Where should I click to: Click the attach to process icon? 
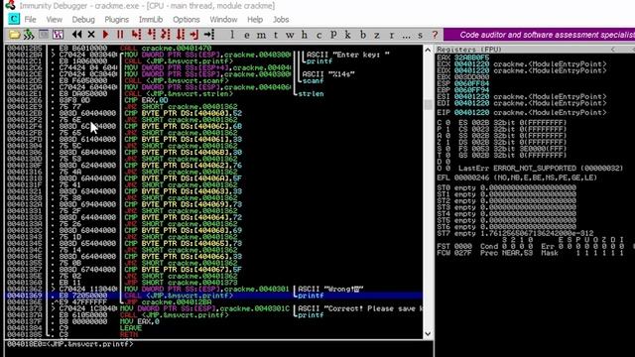pyautogui.click(x=29, y=35)
